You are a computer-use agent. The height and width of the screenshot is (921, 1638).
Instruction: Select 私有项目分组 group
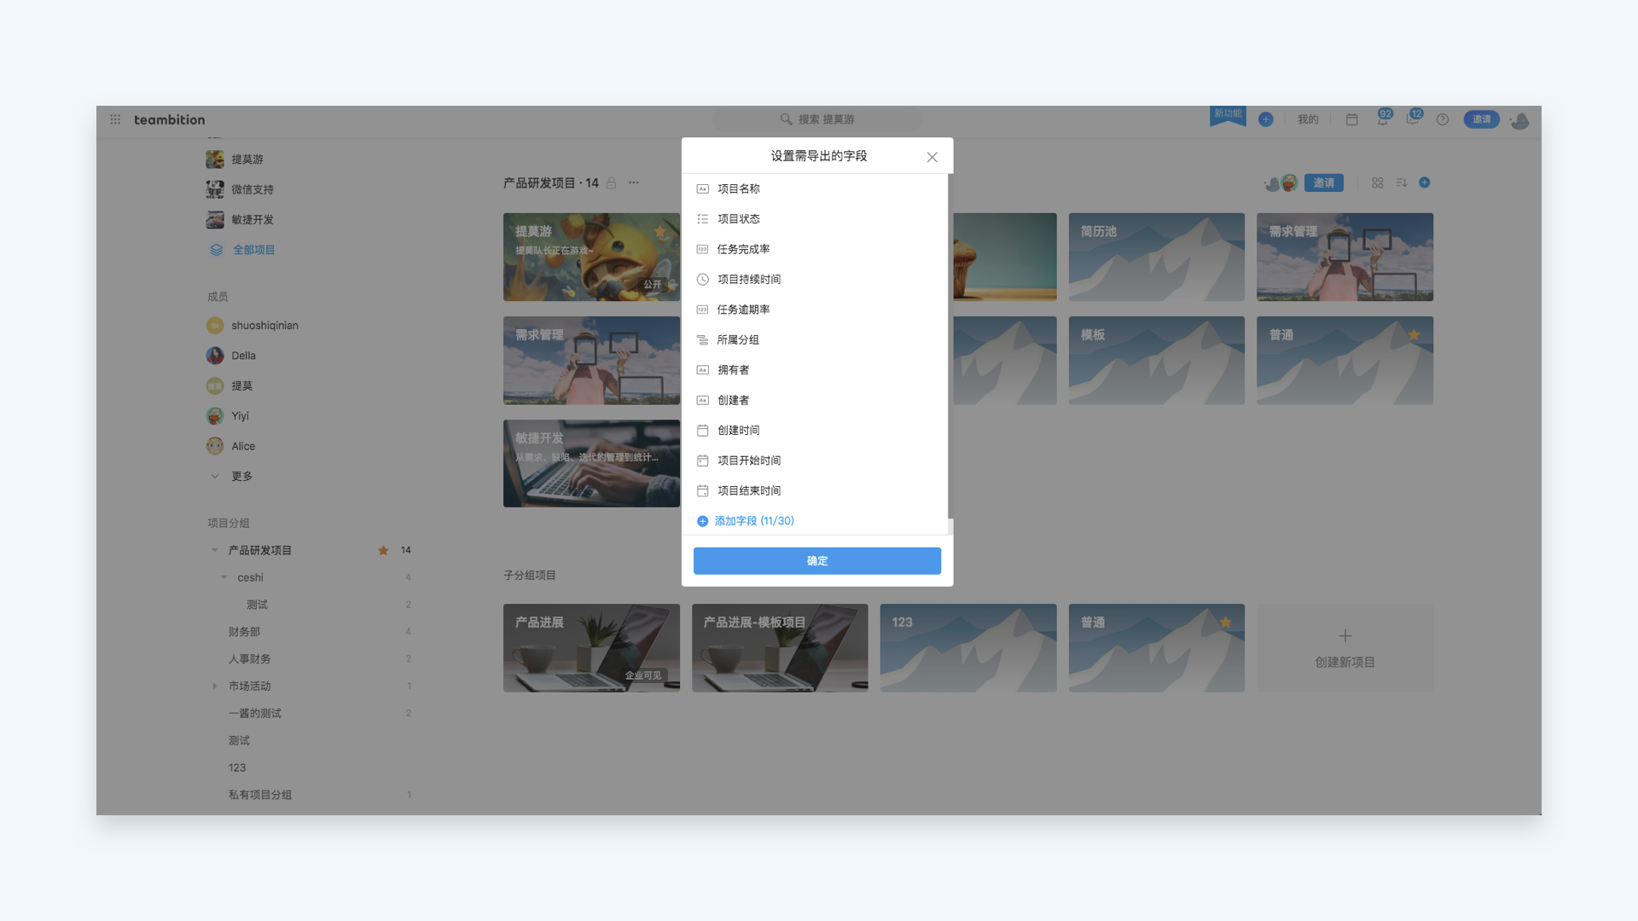click(x=260, y=795)
